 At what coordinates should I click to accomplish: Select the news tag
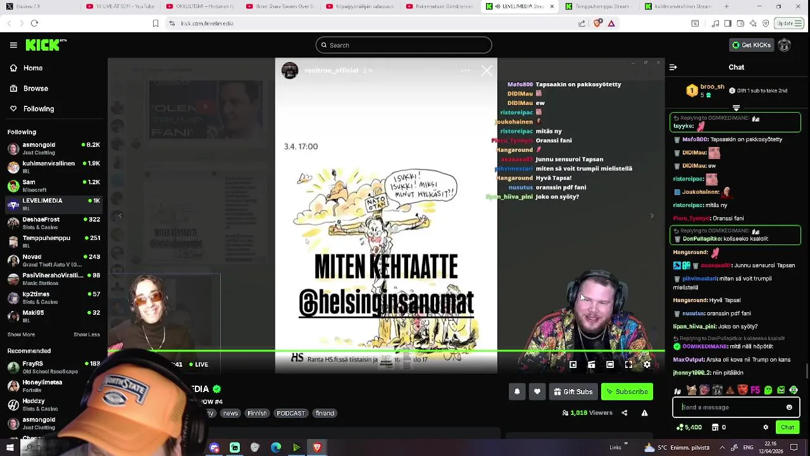230,413
